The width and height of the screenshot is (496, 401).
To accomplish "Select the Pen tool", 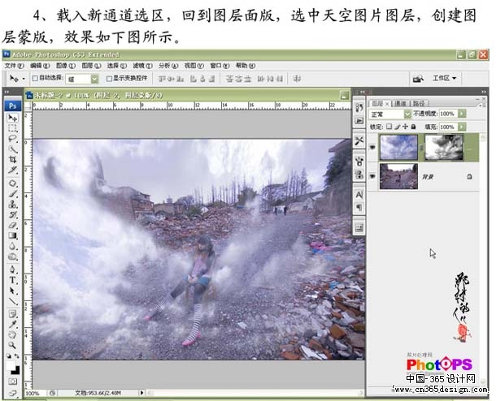I will 13,269.
